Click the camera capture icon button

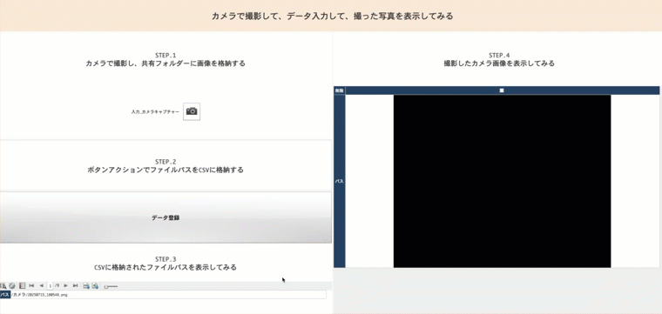pyautogui.click(x=192, y=111)
